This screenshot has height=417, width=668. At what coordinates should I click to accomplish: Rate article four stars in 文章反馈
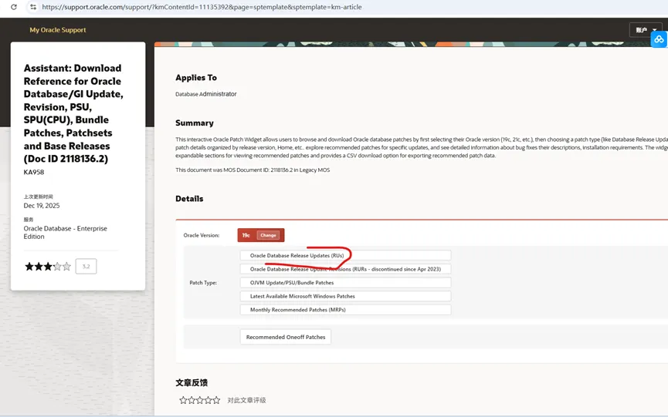pyautogui.click(x=209, y=400)
